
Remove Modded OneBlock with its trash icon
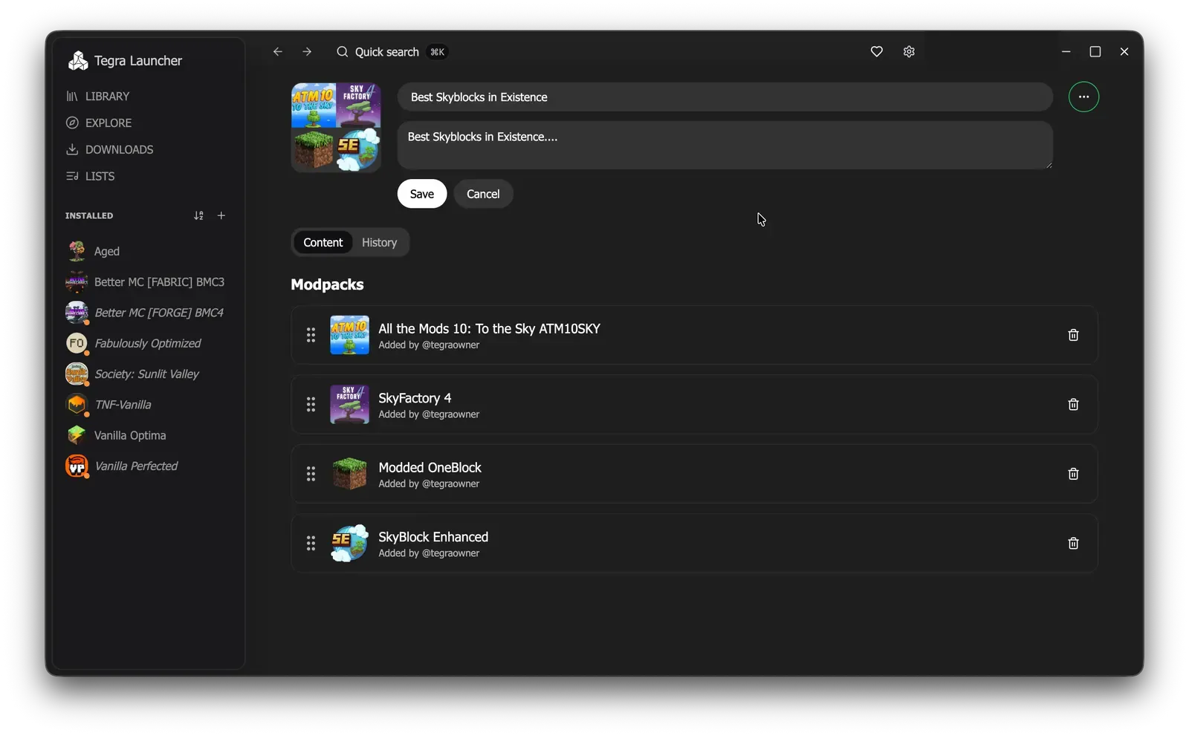point(1073,474)
